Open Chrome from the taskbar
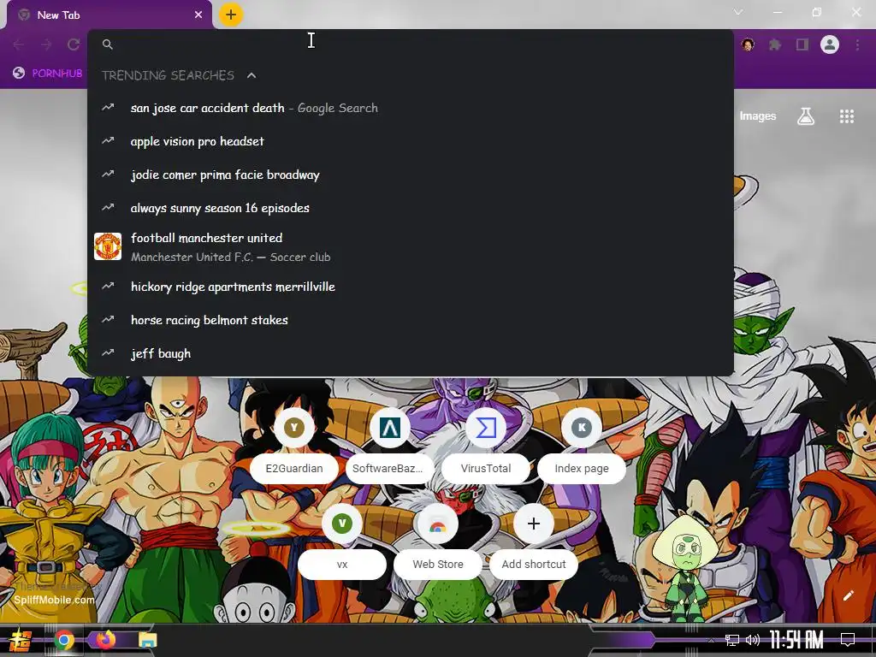Viewport: 876px width, 657px height. pyautogui.click(x=64, y=640)
